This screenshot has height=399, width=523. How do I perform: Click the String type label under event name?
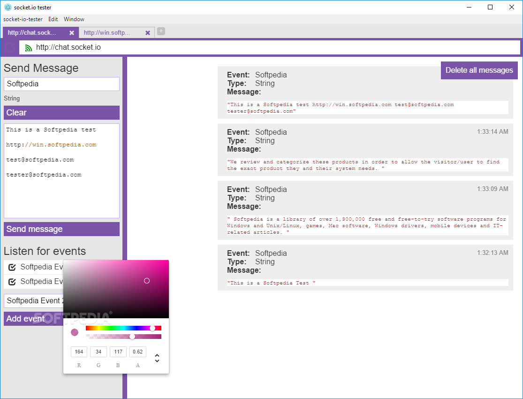[x=12, y=99]
